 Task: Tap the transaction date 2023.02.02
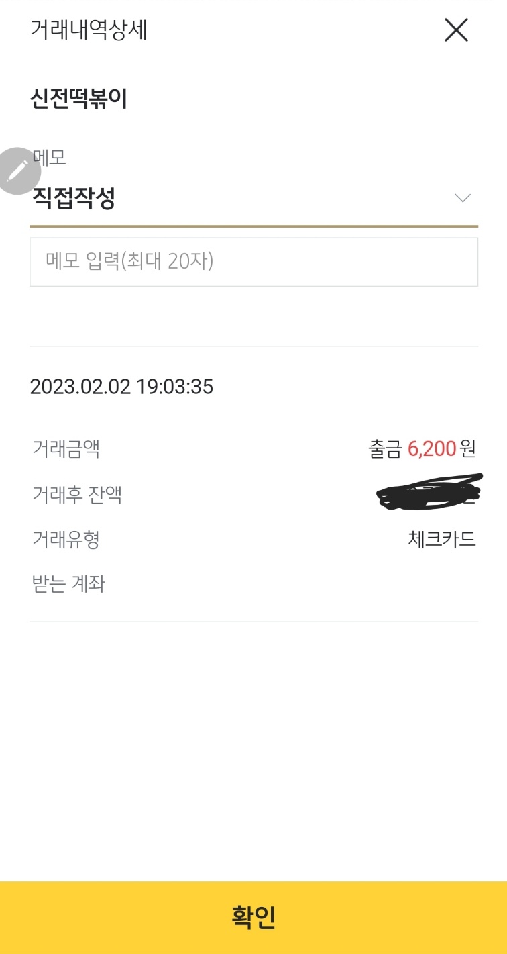click(x=80, y=387)
